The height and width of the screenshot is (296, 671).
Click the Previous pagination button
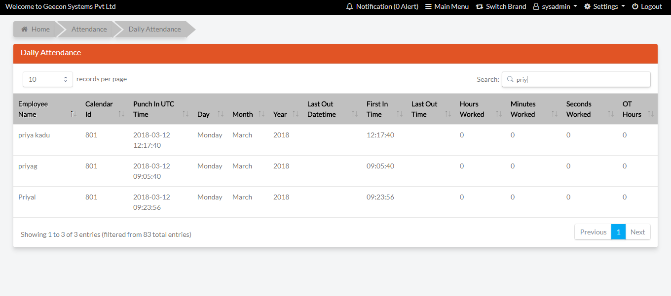[x=593, y=232]
